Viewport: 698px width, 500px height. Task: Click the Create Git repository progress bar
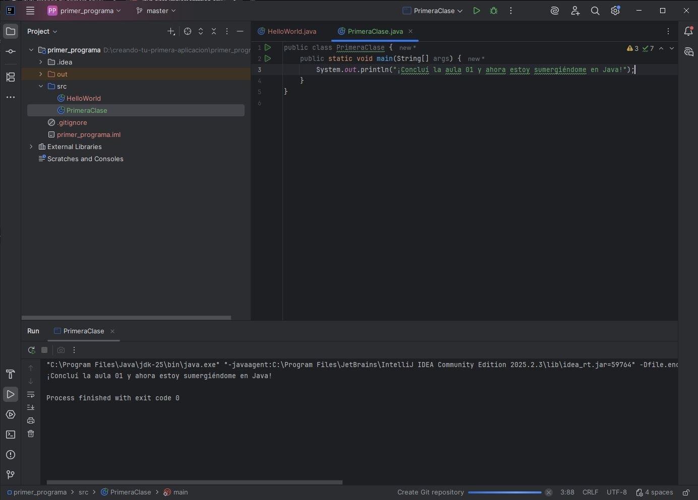(504, 492)
